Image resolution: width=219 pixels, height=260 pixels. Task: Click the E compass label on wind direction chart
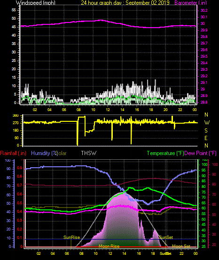(x=206, y=138)
